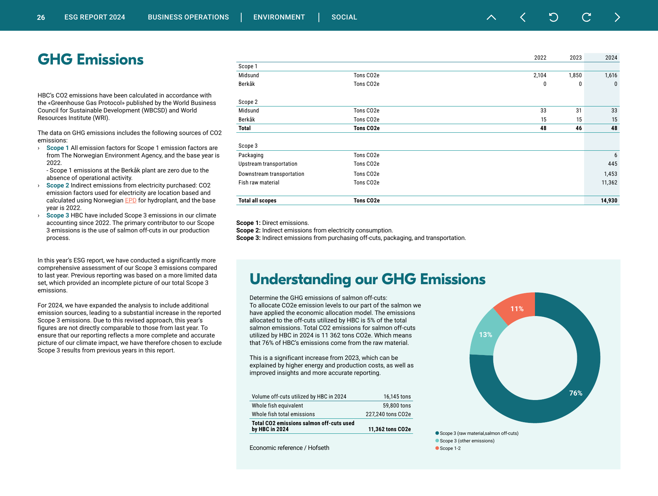658x496 pixels.
Task: Open the Social section
Action: click(x=344, y=17)
